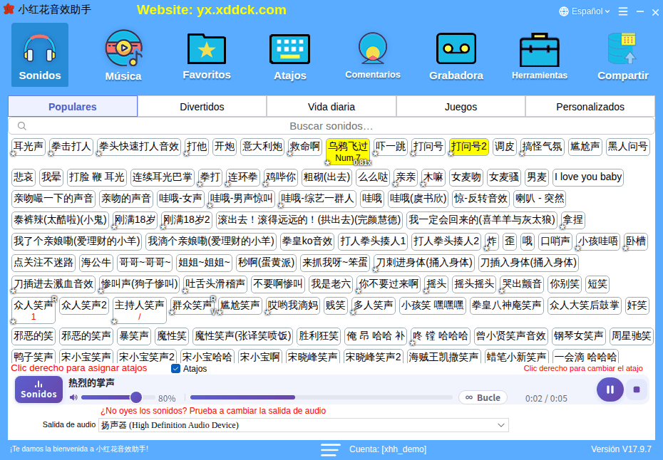Seek within the playback progress bar
663x460 pixels.
pyautogui.click(x=322, y=397)
